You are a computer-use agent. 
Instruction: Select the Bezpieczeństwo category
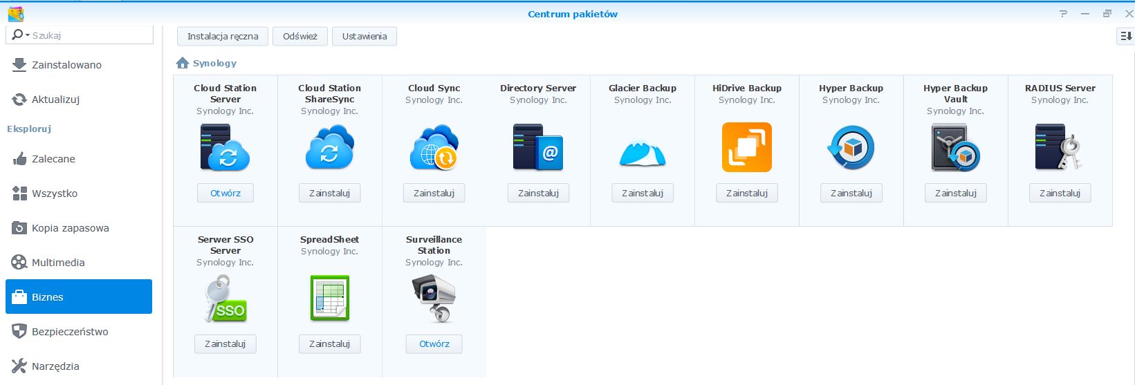(x=79, y=332)
